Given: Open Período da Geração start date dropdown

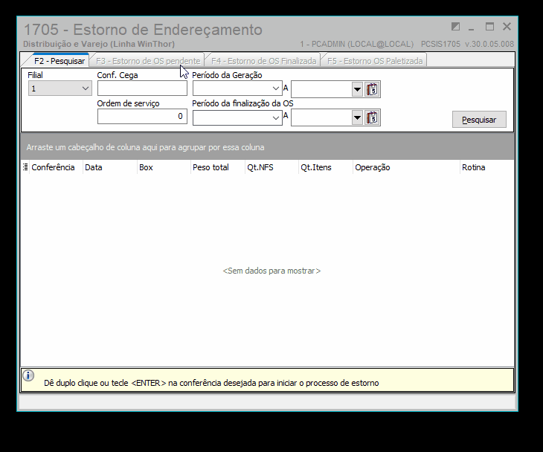Looking at the screenshot, I should click(x=276, y=88).
